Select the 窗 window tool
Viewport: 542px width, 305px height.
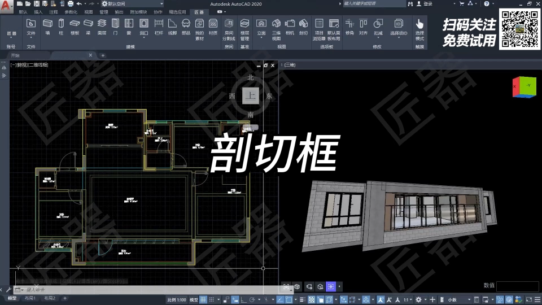(129, 27)
